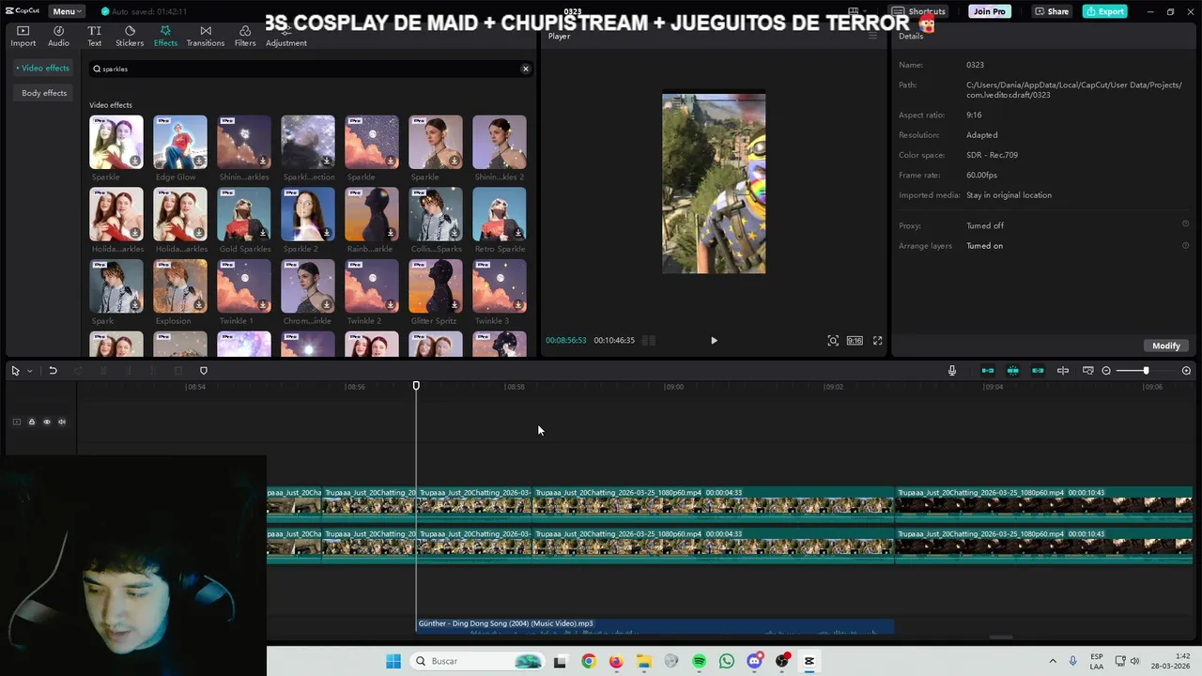This screenshot has height=676, width=1202.
Task: Open the Windows Start menu
Action: point(393,661)
